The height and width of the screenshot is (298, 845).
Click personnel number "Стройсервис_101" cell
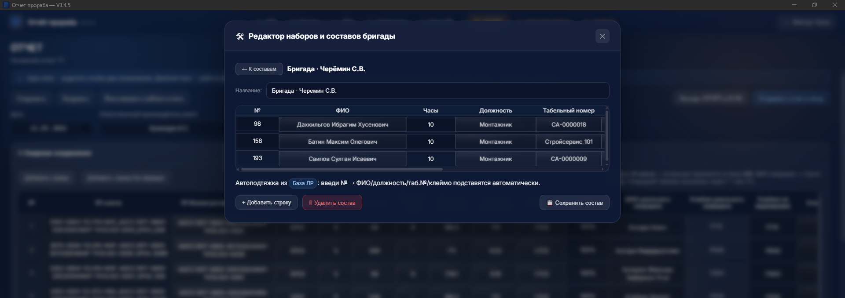[568, 142]
